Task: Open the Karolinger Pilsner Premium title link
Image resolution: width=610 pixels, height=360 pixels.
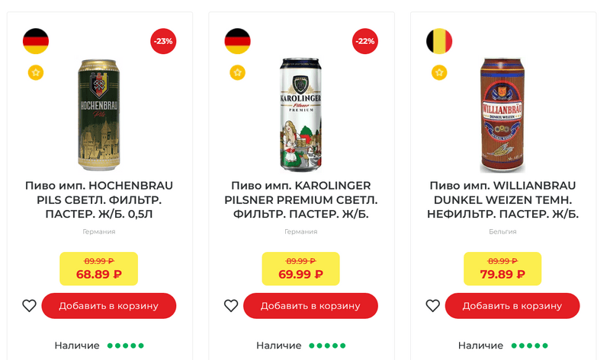Action: [300, 199]
